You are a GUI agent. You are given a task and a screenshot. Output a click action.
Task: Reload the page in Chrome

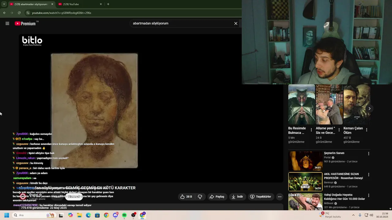click(x=19, y=13)
